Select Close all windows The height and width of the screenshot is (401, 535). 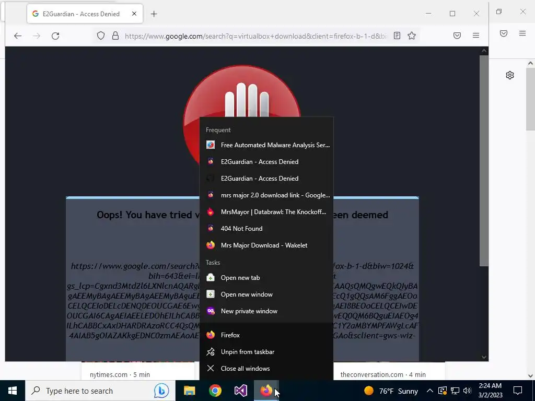point(266,368)
